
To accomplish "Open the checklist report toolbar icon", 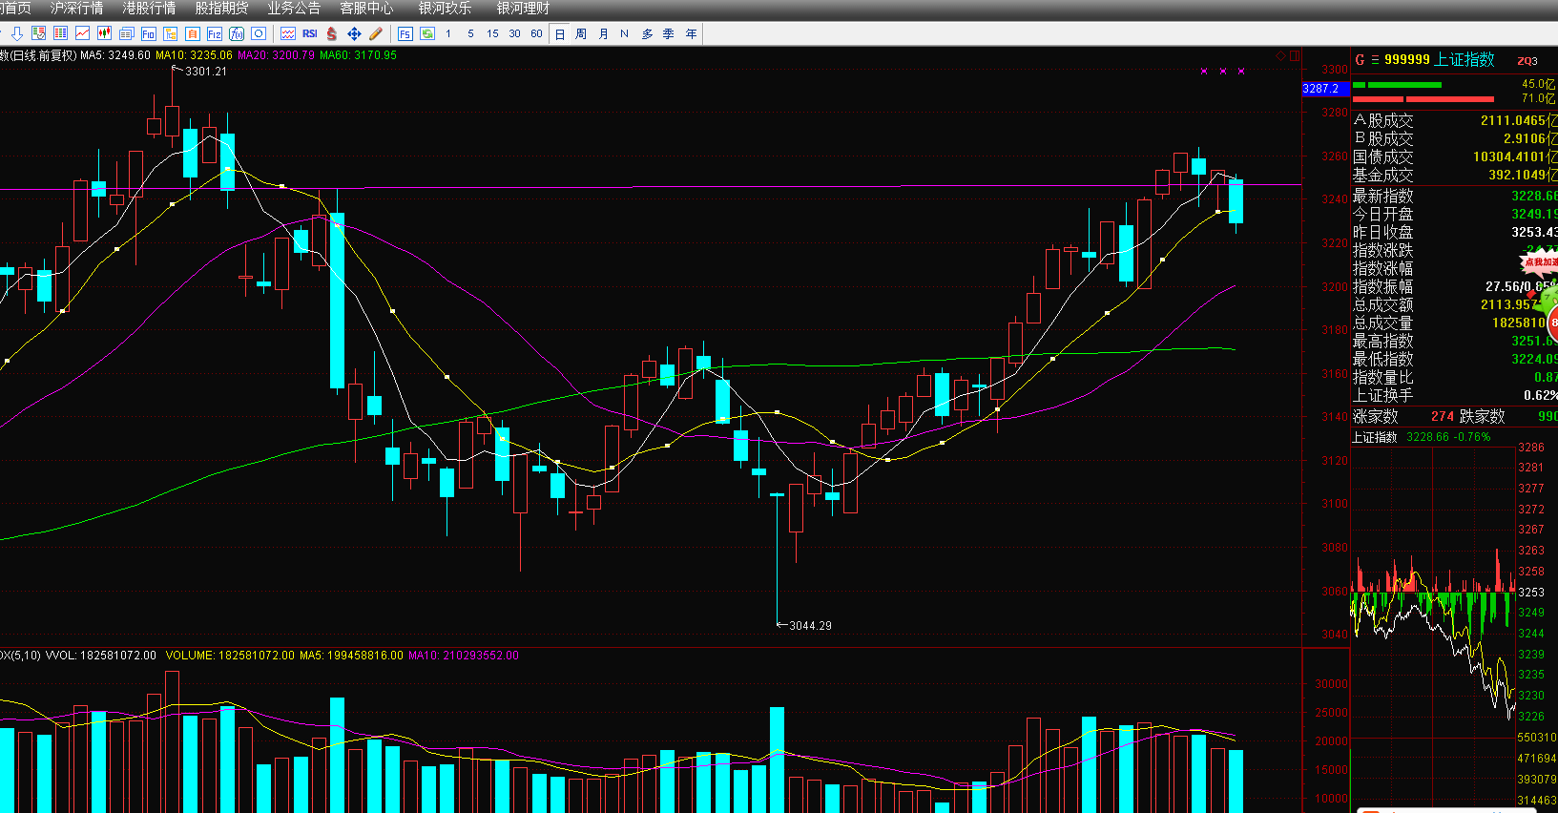I will 39,33.
